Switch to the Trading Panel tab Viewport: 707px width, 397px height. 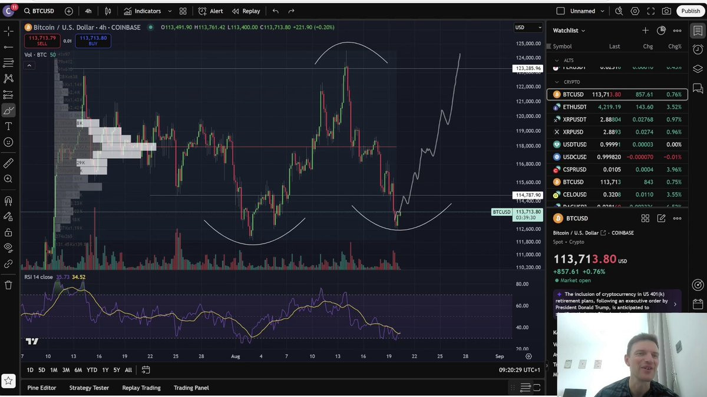[191, 388]
